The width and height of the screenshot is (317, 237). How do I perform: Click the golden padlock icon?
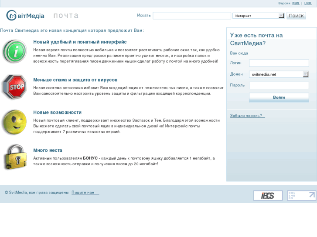16,157
